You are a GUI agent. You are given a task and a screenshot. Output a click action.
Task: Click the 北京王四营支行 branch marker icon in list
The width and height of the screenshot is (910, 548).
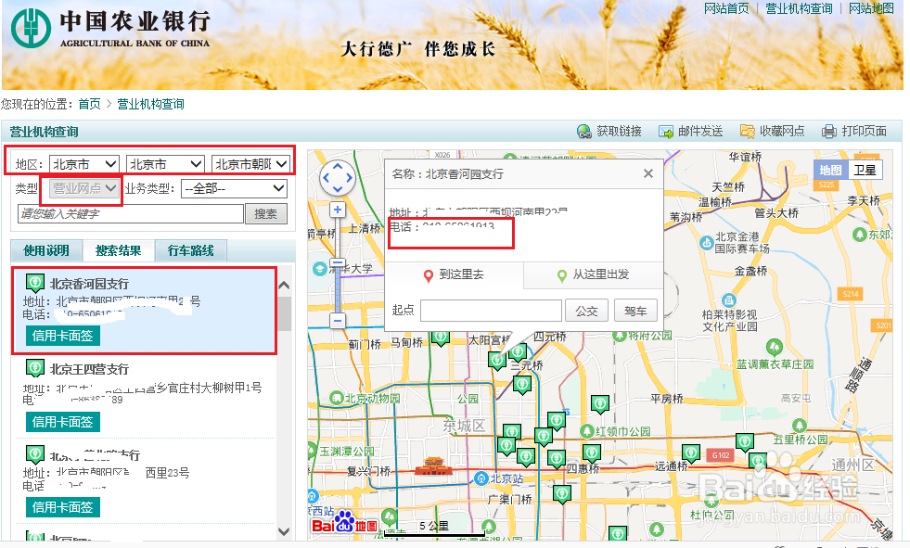pos(35,368)
